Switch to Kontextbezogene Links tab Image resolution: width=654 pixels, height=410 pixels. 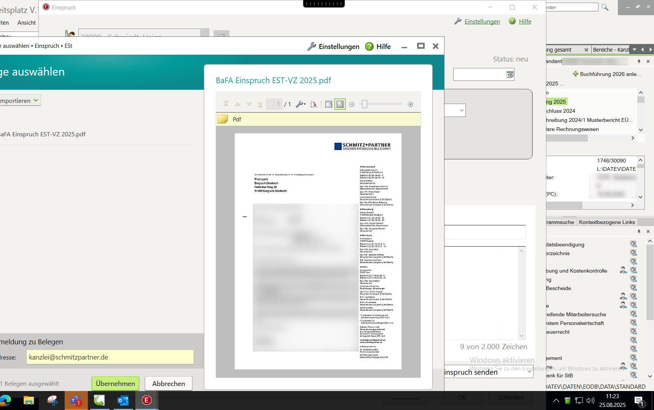point(607,222)
